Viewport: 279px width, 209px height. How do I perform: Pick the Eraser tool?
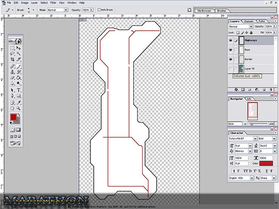[12, 78]
